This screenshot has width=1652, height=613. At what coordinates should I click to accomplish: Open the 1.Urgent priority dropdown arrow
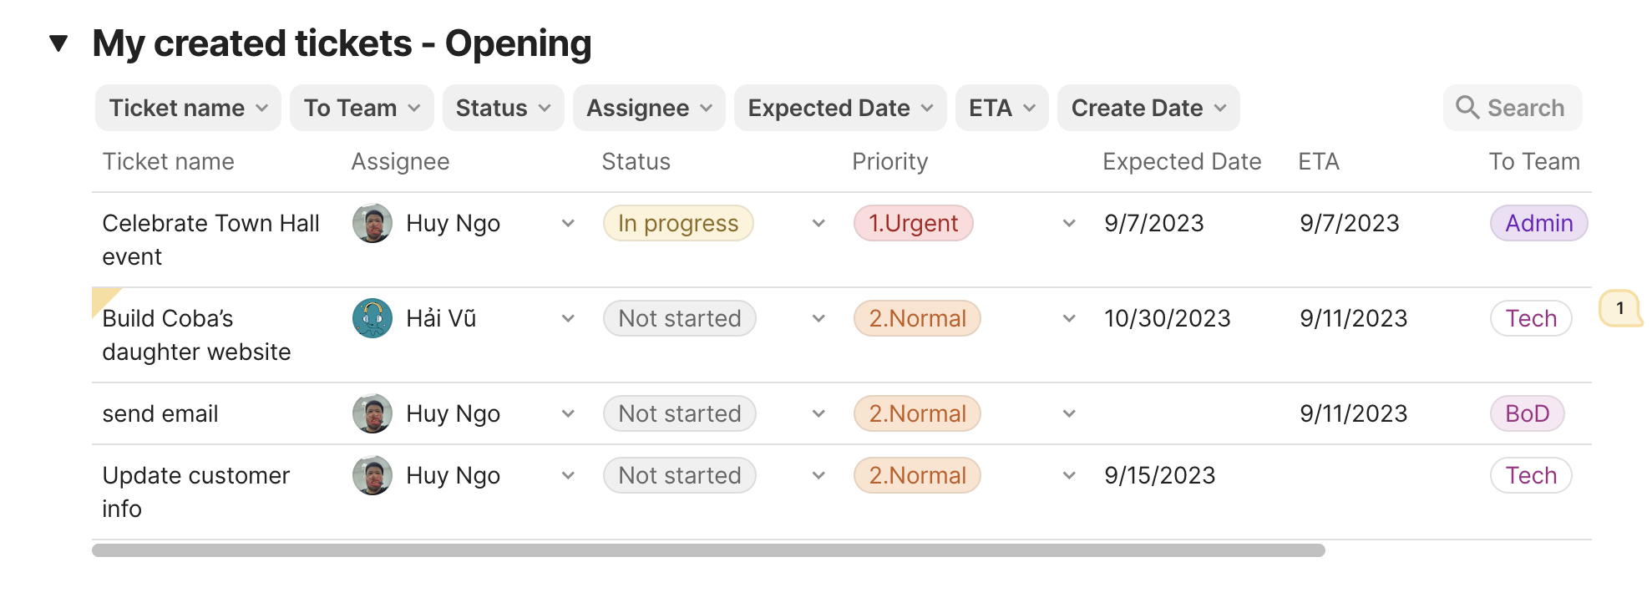coord(1069,224)
